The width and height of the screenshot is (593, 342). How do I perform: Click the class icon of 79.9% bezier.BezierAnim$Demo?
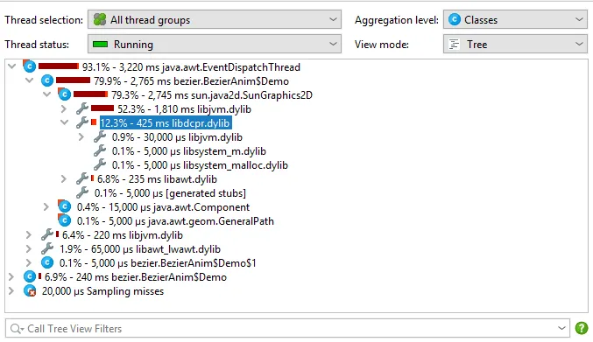tap(47, 80)
